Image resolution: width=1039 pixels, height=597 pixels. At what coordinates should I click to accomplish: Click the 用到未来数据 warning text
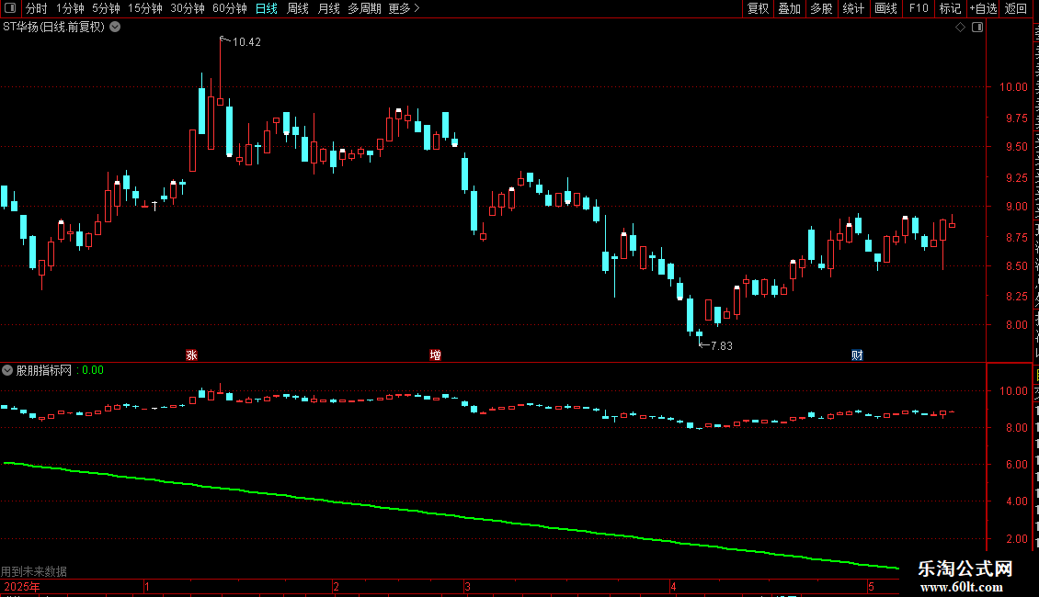(x=34, y=571)
